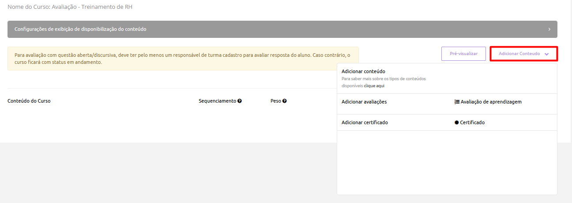Select the Avaliação de aprendizagem option
The height and width of the screenshot is (203, 572).
(x=491, y=102)
